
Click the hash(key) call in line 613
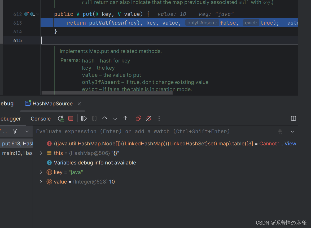coord(126,23)
